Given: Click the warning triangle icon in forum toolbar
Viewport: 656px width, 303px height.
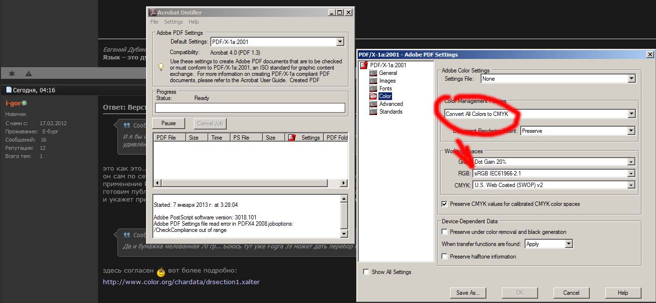Looking at the screenshot, I should click(29, 73).
